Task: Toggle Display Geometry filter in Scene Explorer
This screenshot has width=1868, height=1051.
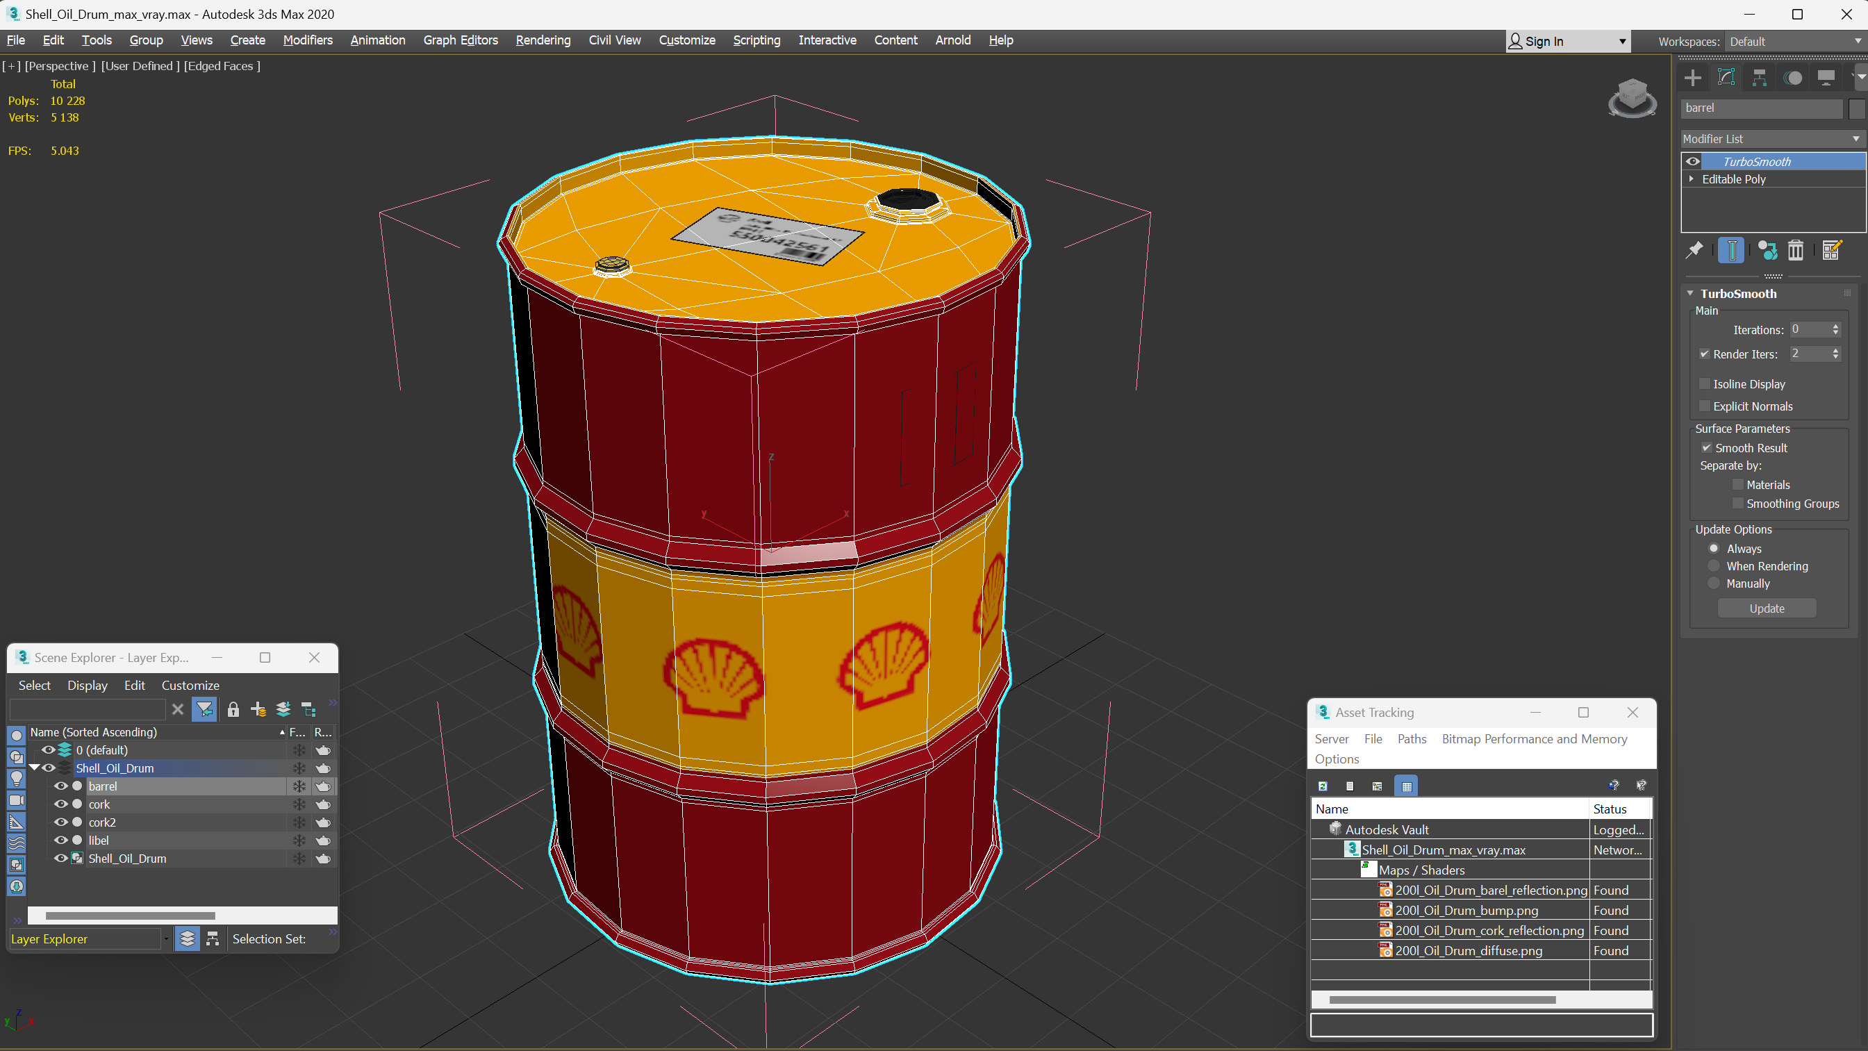Action: (17, 735)
